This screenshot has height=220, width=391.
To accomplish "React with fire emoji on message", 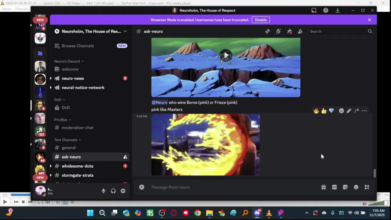I will (316, 111).
